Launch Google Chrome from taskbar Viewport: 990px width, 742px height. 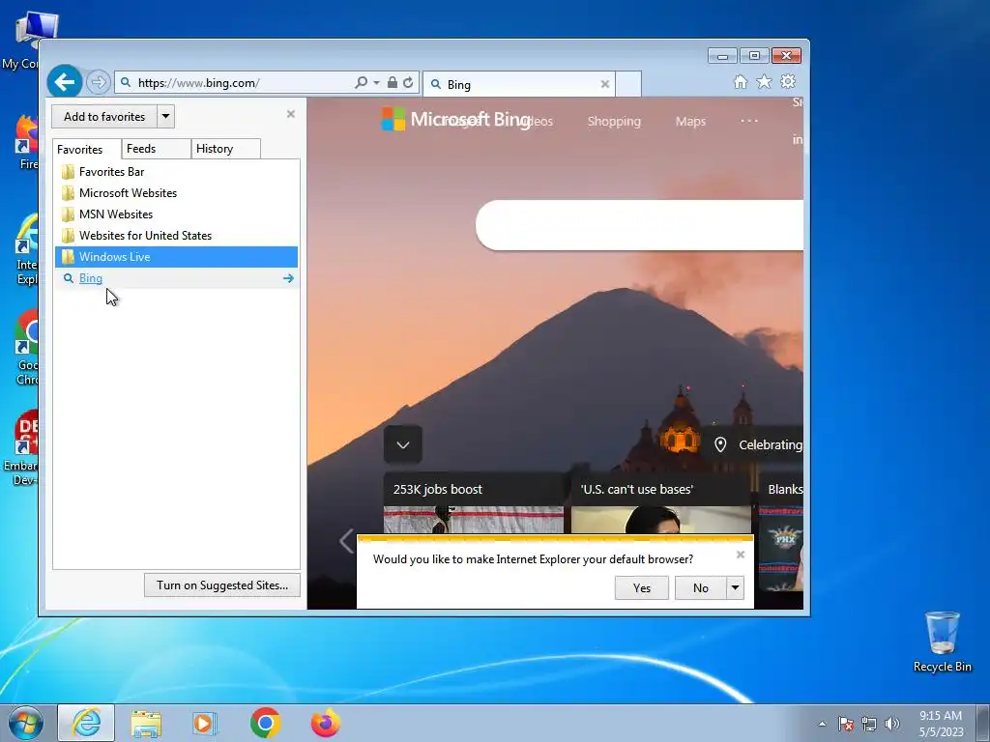click(x=265, y=723)
